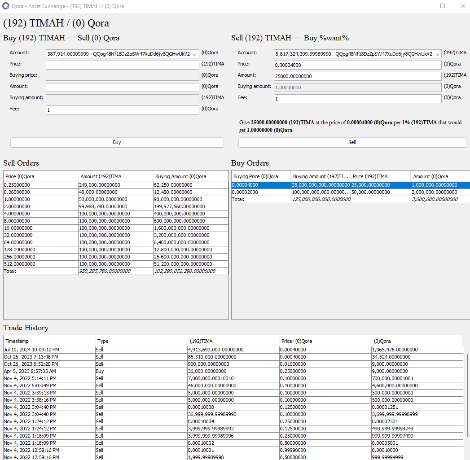The height and width of the screenshot is (460, 470).
Task: Click Trade History Type column header
Action: pos(141,341)
